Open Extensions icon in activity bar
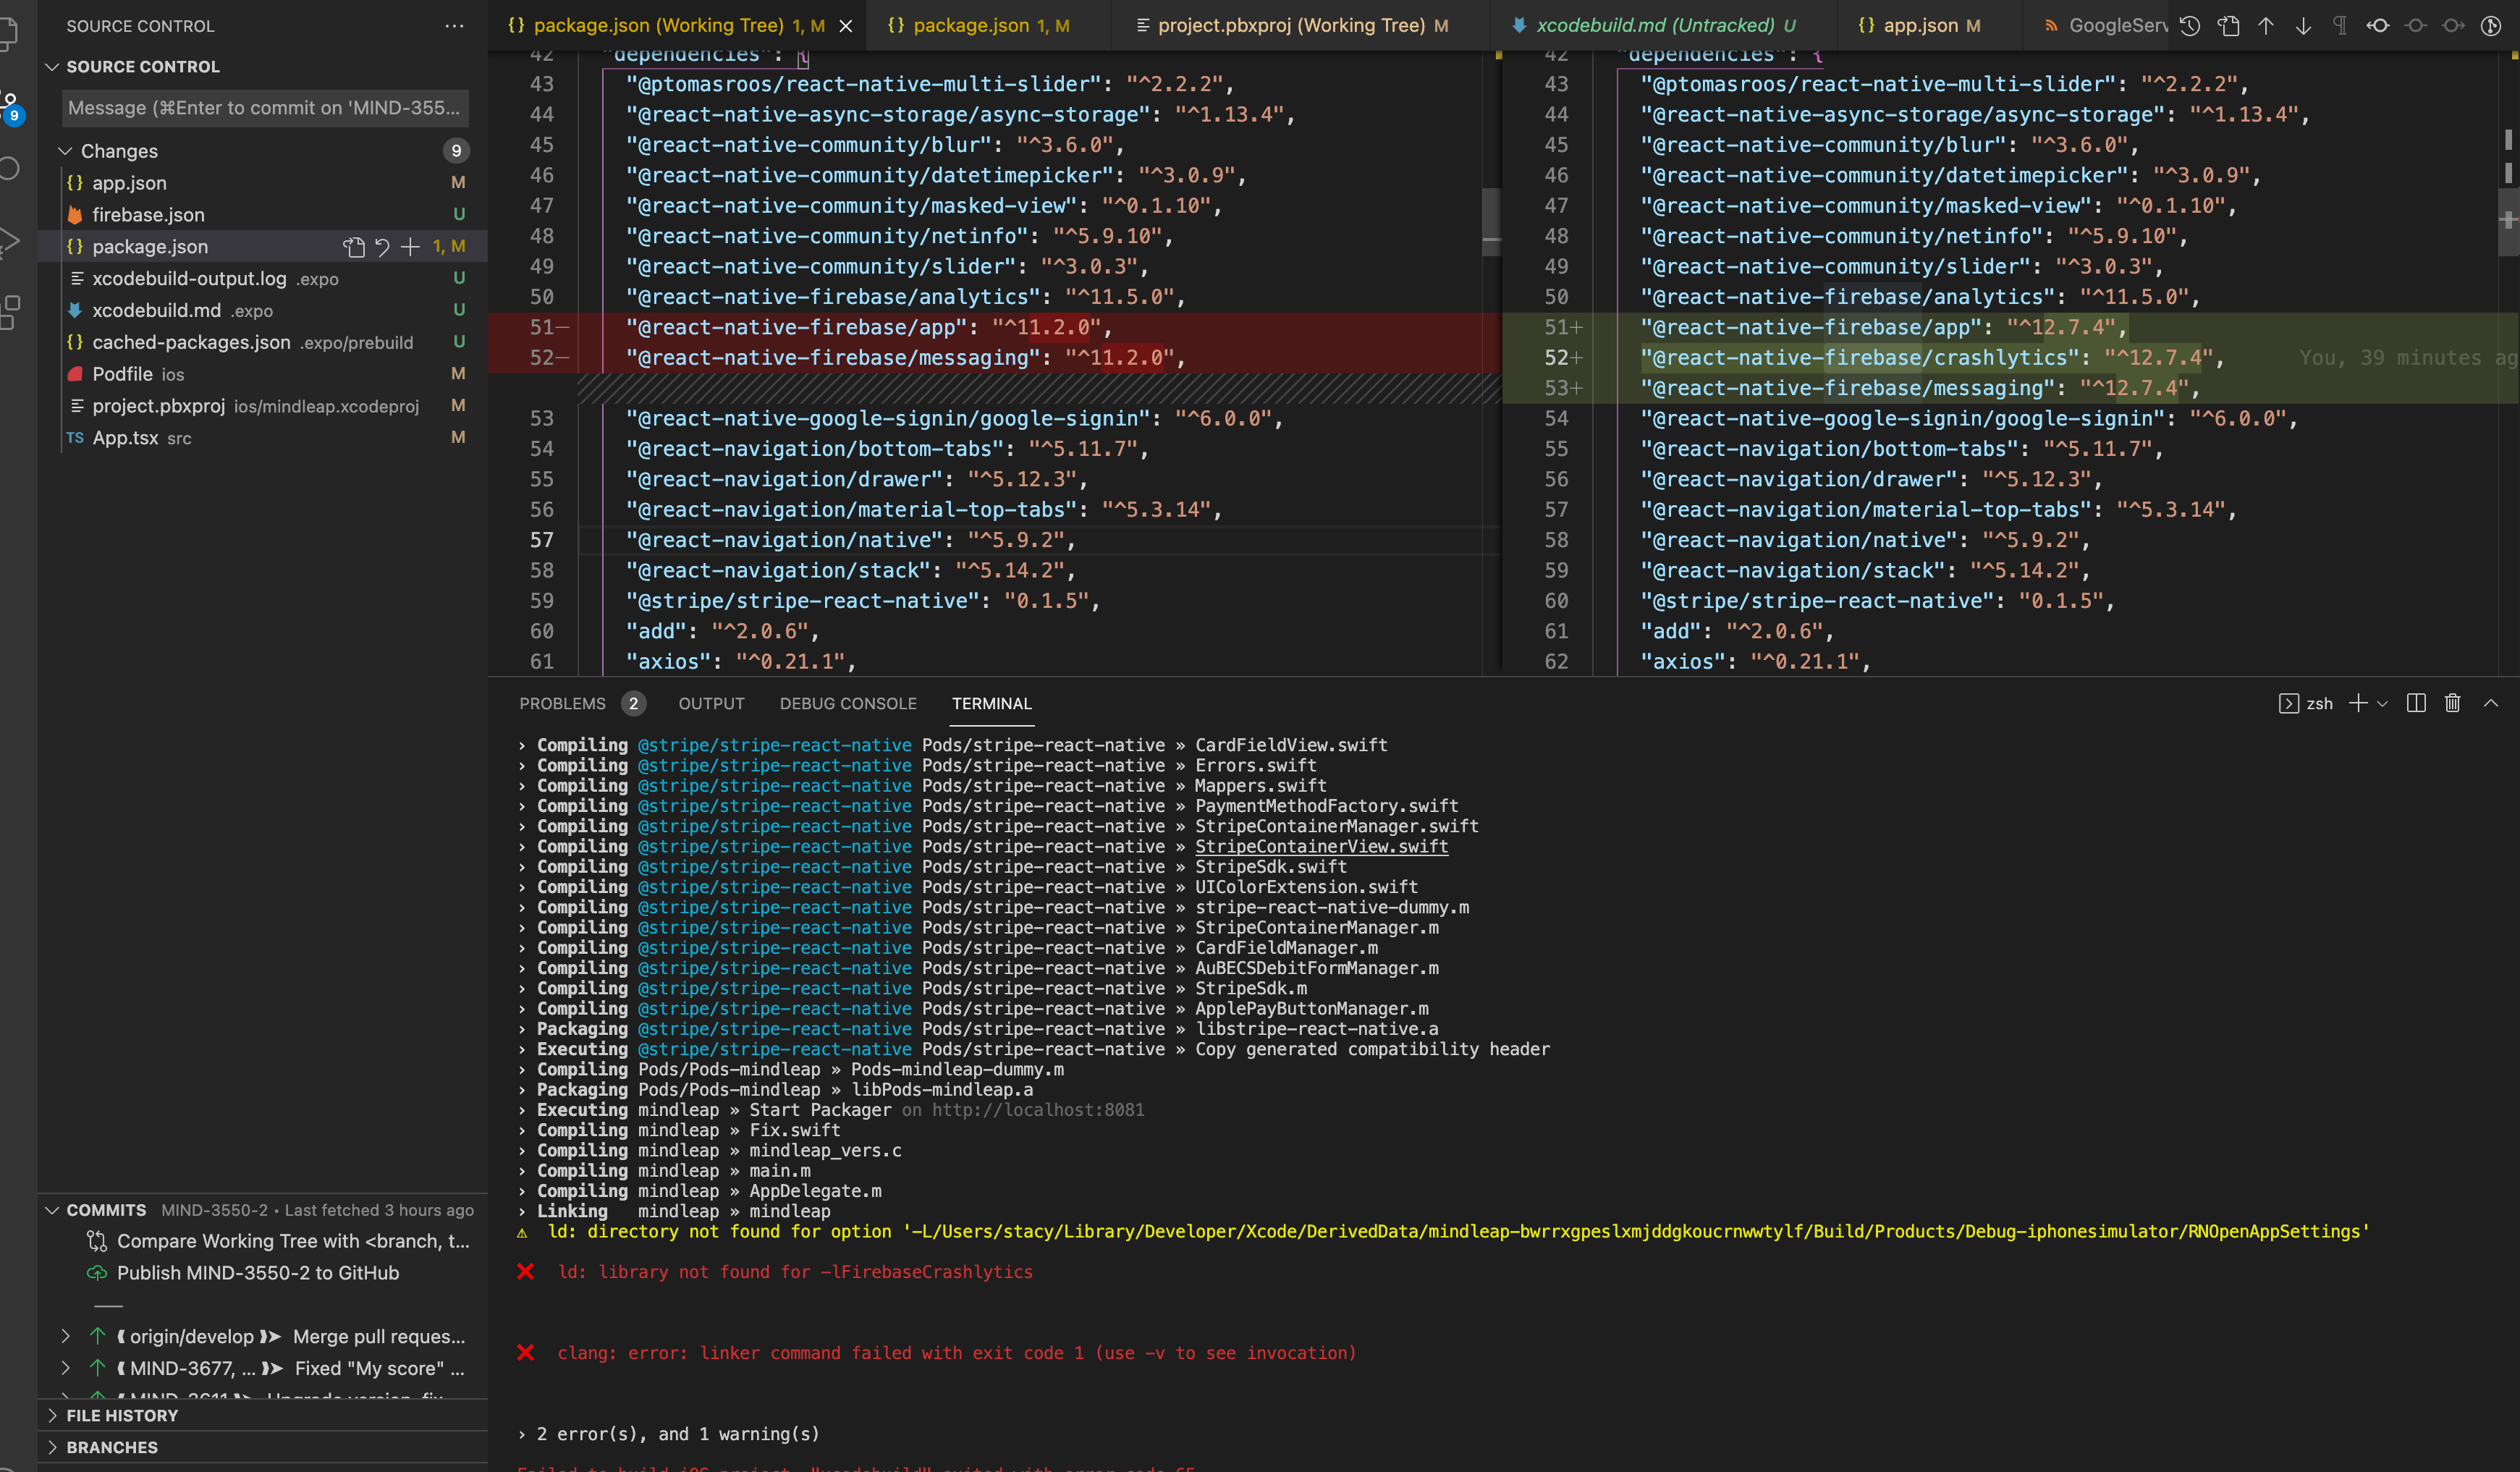Viewport: 2520px width, 1472px height. [x=8, y=312]
